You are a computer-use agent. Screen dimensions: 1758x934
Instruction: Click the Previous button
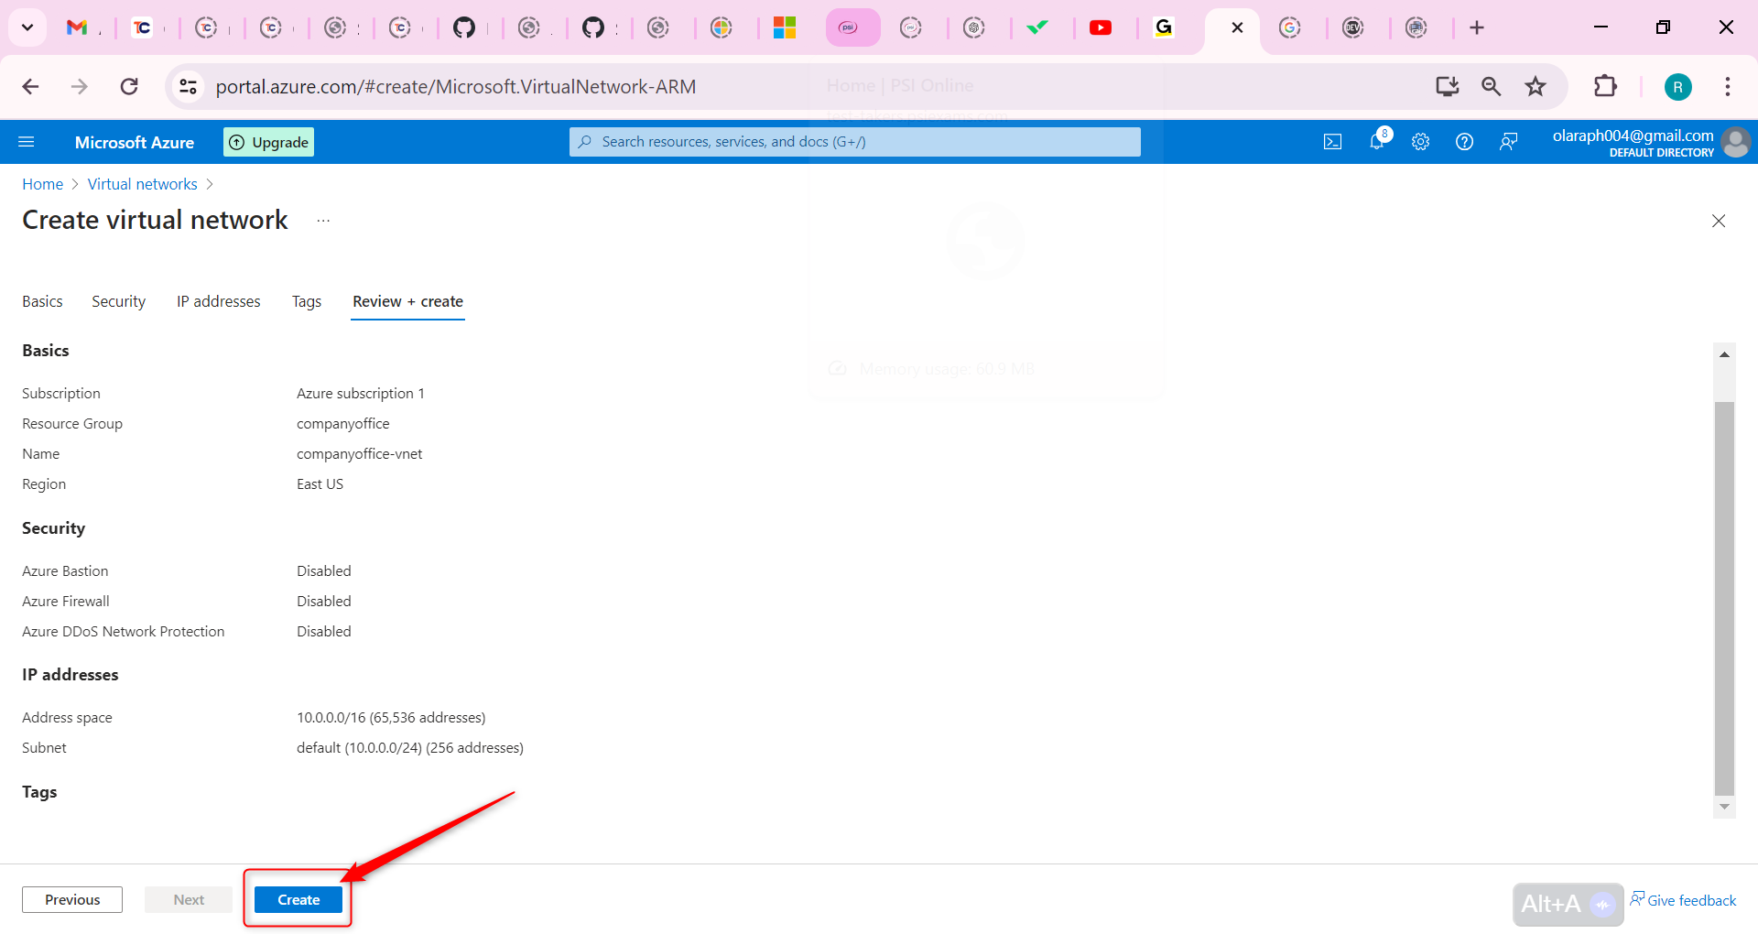pyautogui.click(x=72, y=900)
